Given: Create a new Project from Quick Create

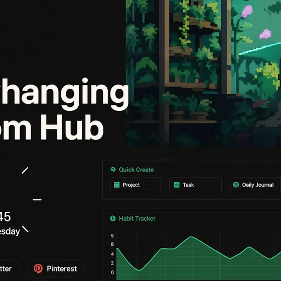Looking at the screenshot, I should (135, 185).
